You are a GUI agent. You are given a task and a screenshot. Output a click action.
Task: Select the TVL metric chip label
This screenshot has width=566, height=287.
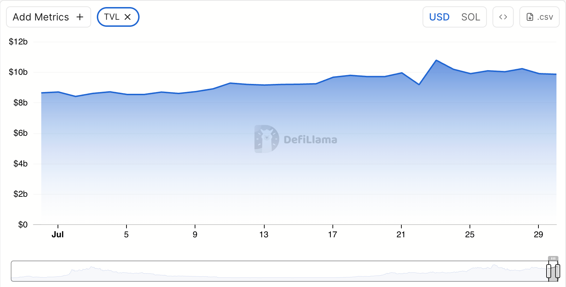tap(112, 17)
